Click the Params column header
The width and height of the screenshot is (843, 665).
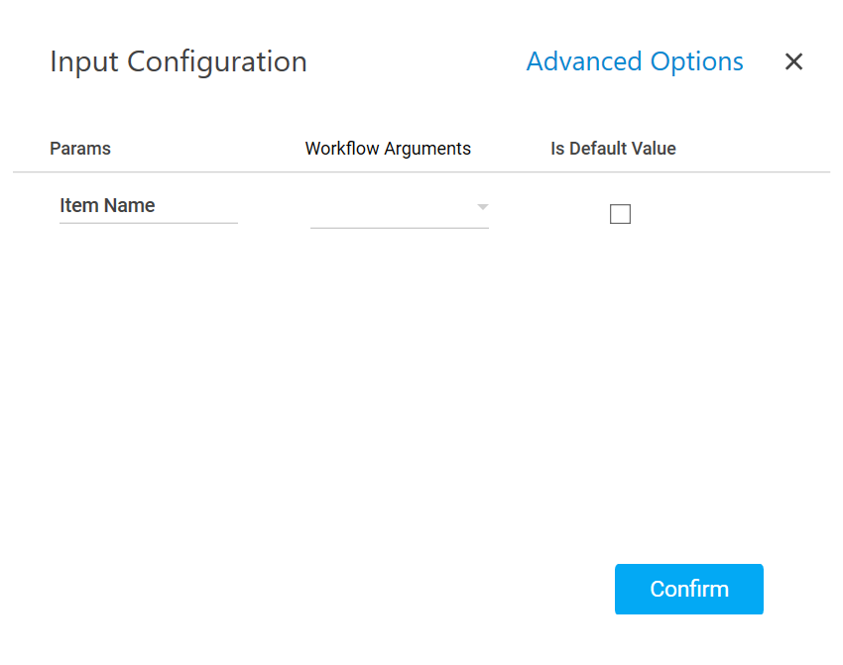[x=80, y=149]
